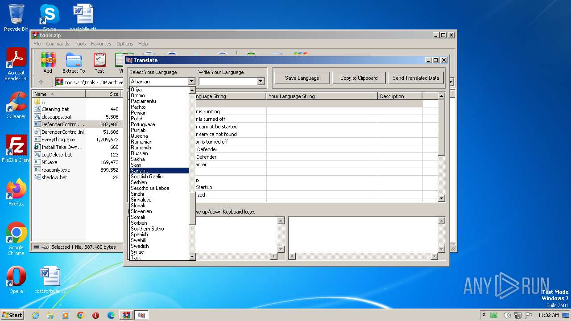Image resolution: width=571 pixels, height=321 pixels.
Task: Click the Your Language String column header
Action: point(322,96)
